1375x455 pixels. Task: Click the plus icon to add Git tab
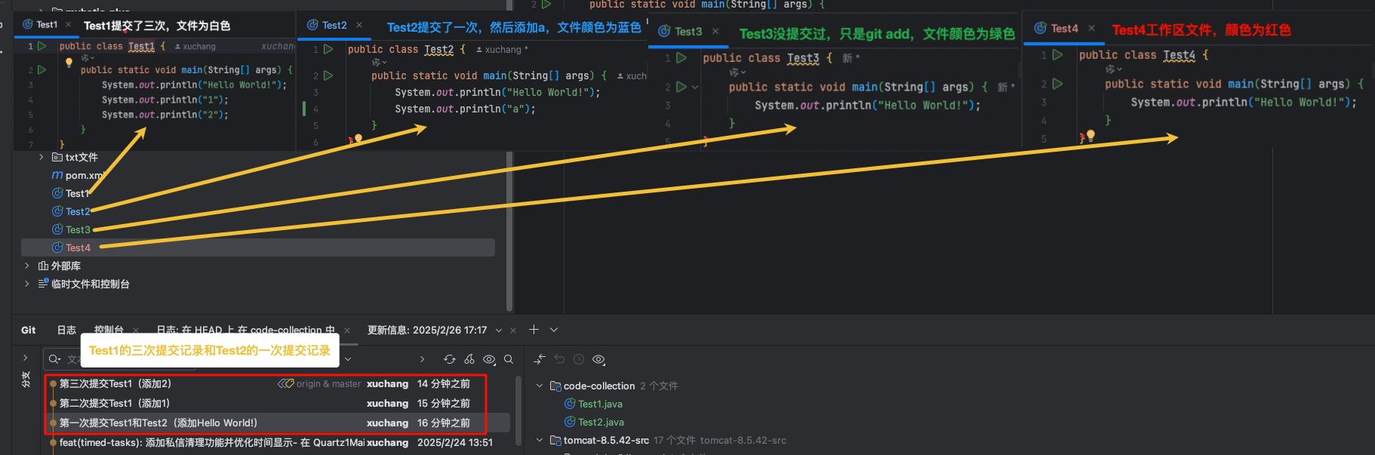tap(534, 330)
